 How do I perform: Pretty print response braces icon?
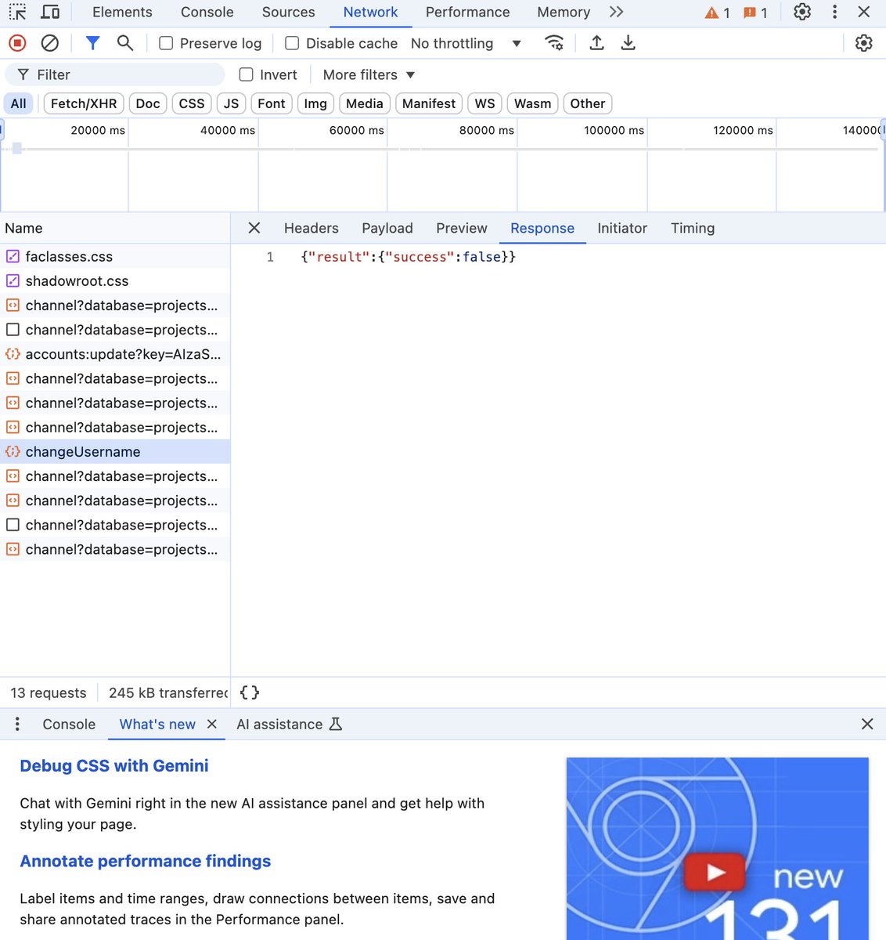(x=250, y=692)
